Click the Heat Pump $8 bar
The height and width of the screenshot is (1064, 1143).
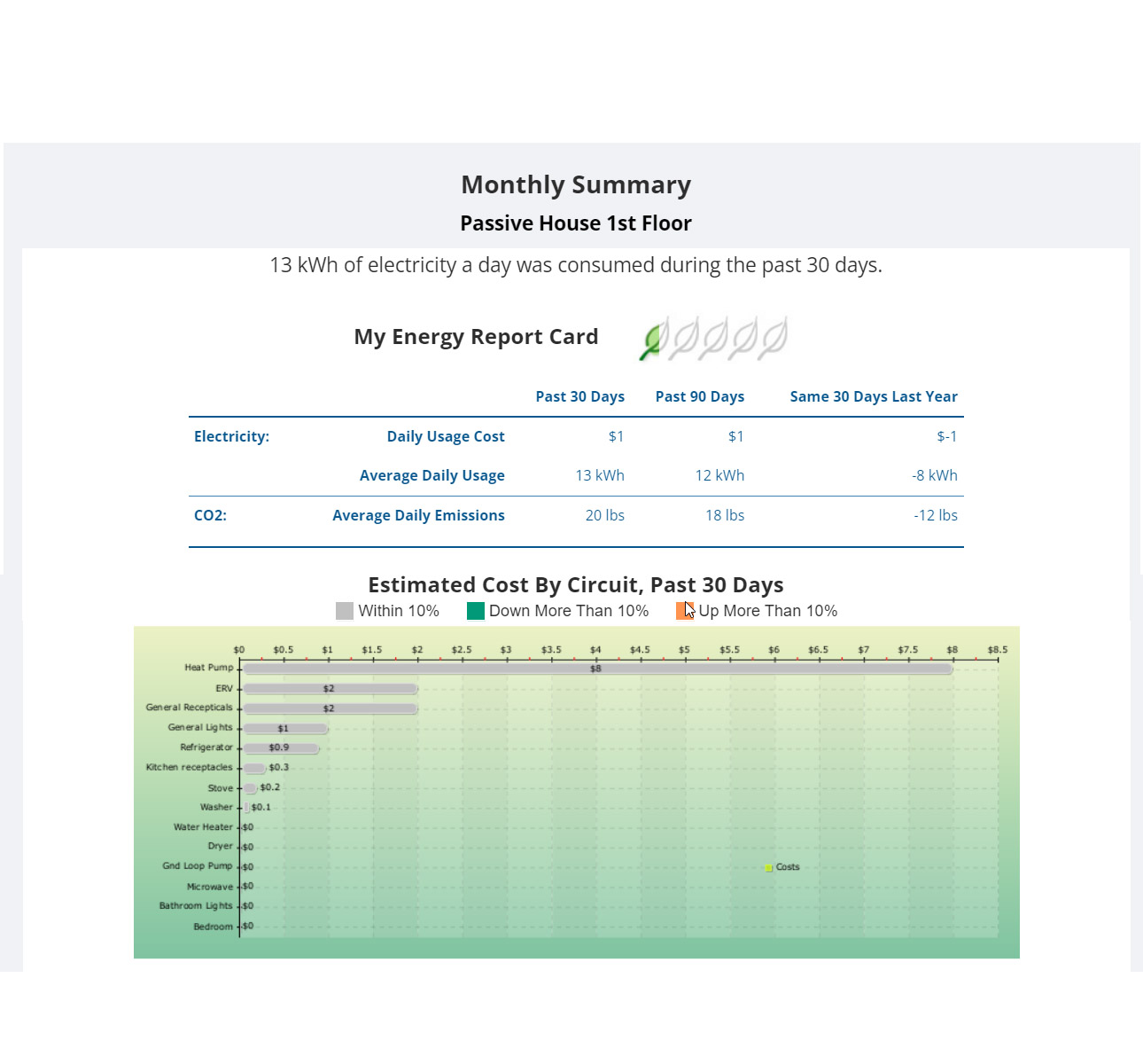tap(596, 669)
